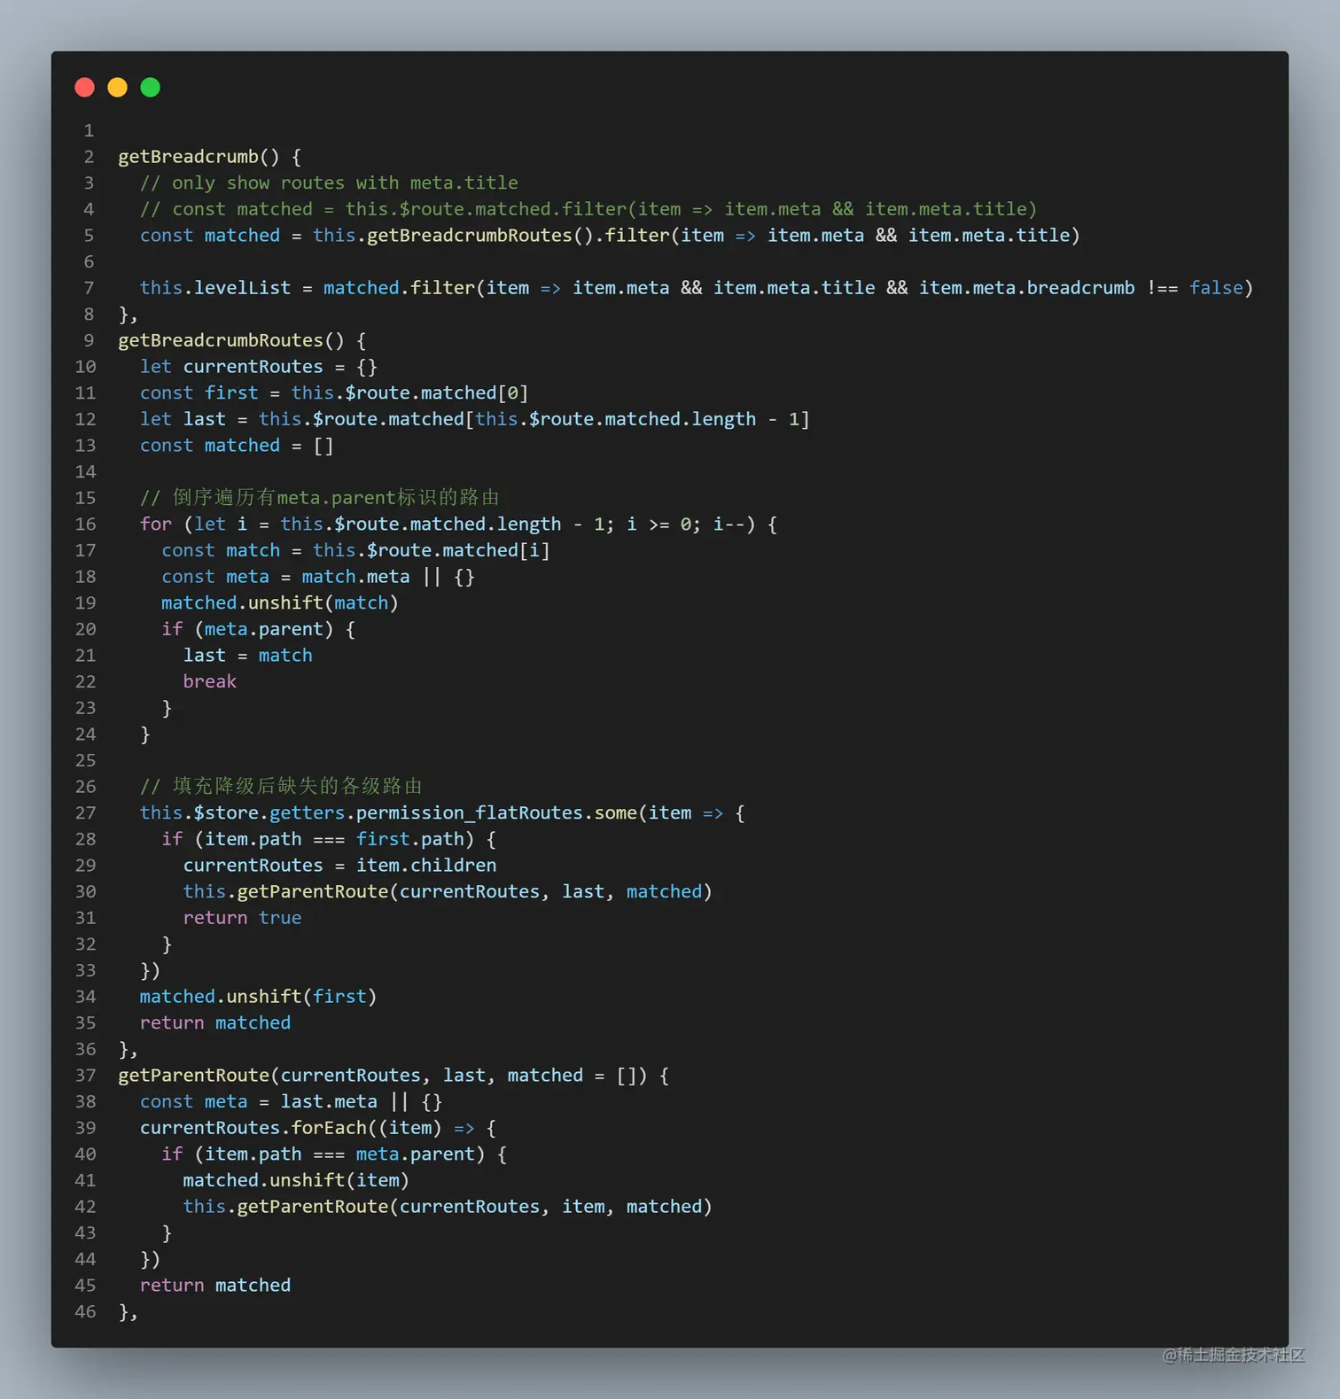
Task: Click the "if (item.path === first.path) {" condition
Action: pyautogui.click(x=329, y=839)
